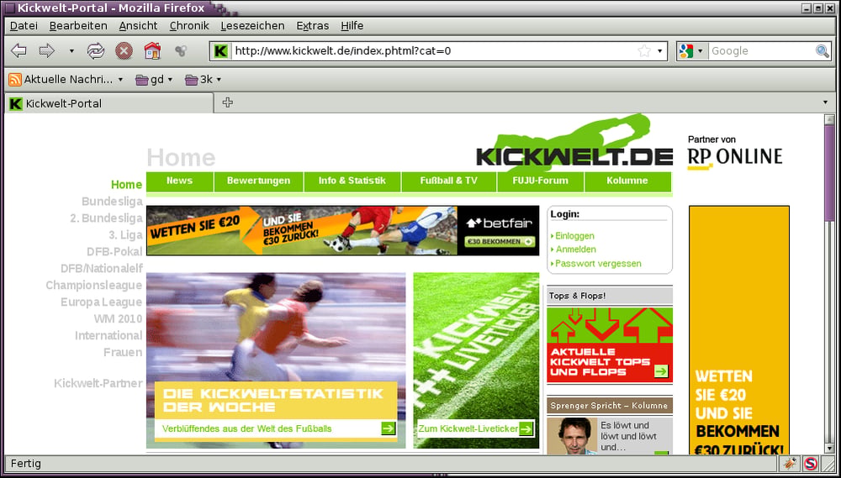Click green arrow next to Zum Kickwelt-Liveticker
The height and width of the screenshot is (478, 841).
point(526,428)
